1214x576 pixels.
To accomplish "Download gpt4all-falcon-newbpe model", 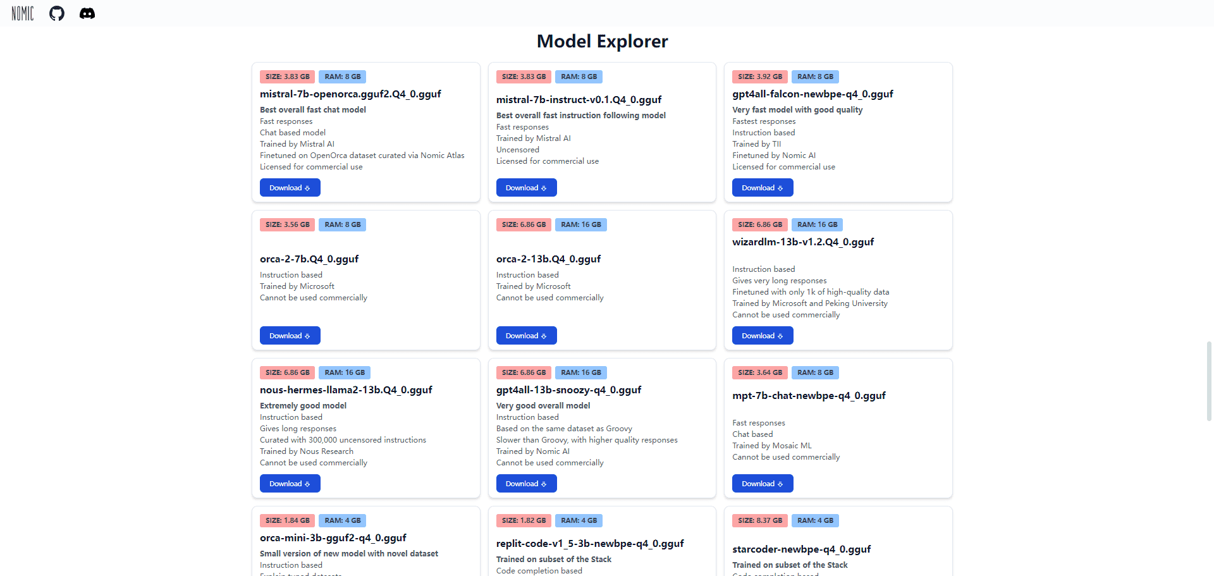I will click(x=763, y=188).
